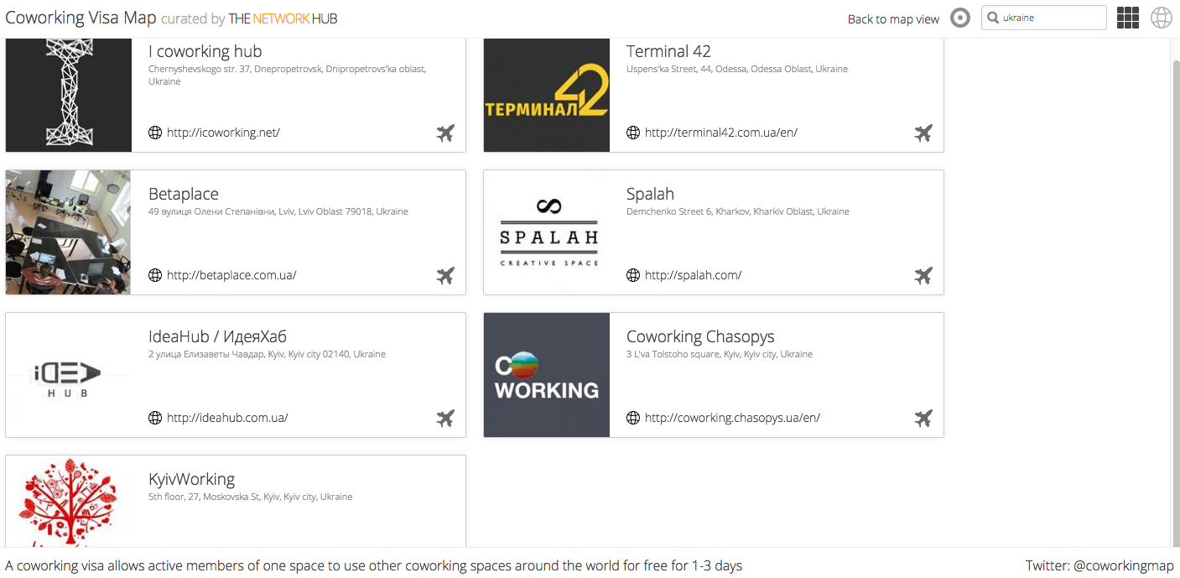This screenshot has width=1180, height=578.
Task: Click airplane icon on Coworking Chasopys card
Action: point(923,418)
